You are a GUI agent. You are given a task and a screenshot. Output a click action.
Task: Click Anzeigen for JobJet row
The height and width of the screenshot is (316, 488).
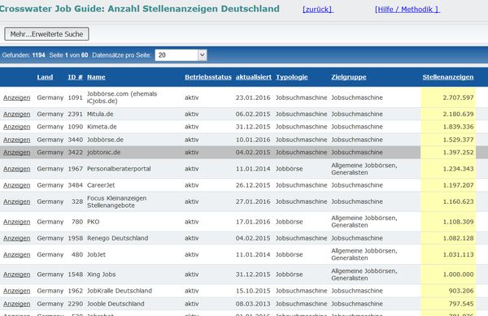(17, 255)
